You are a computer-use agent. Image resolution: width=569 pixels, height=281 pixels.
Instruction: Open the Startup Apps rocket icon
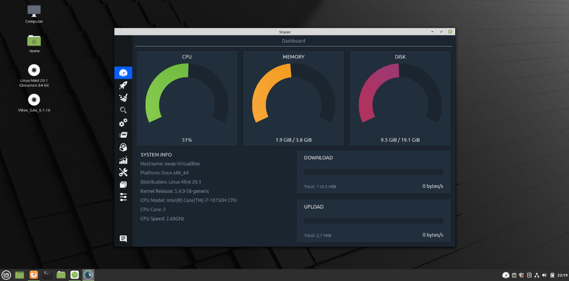coord(123,85)
